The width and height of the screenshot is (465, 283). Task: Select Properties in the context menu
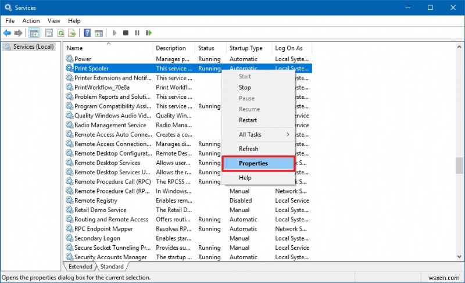(x=258, y=163)
